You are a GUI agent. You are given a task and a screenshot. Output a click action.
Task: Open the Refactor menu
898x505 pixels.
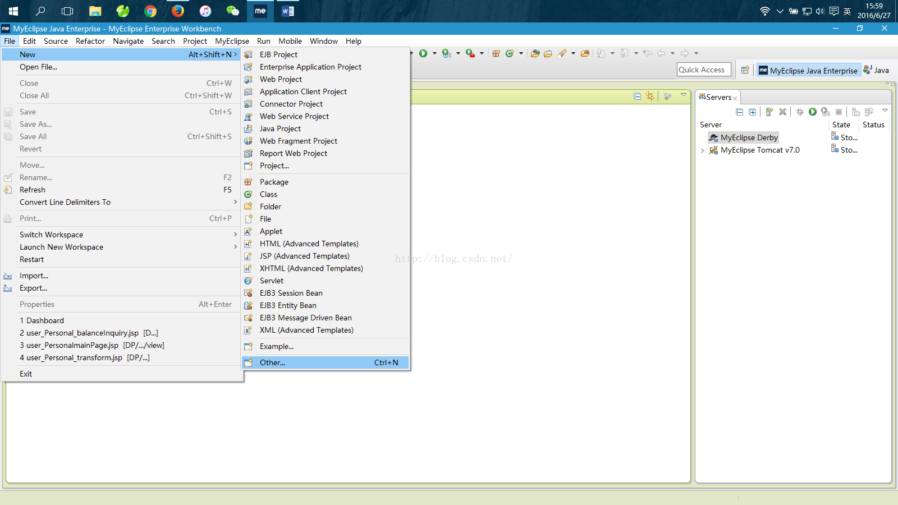coord(90,41)
